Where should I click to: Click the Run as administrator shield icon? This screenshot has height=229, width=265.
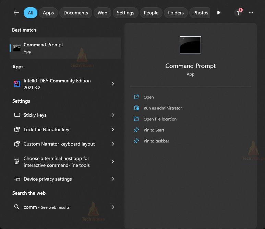[x=136, y=108]
